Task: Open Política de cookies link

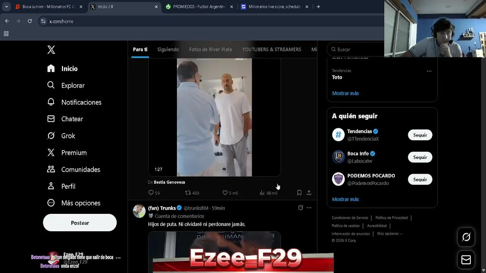Action: pos(346,226)
